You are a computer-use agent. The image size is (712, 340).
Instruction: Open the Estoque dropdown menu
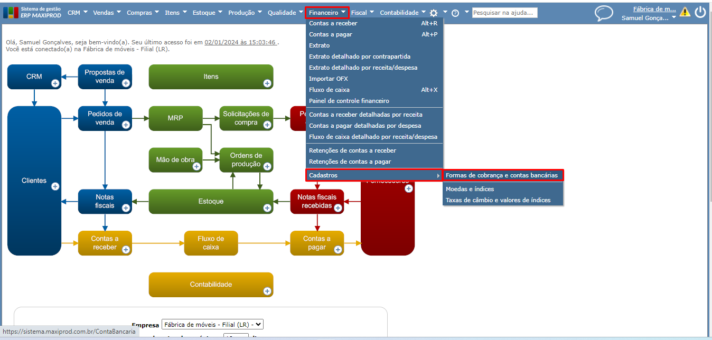[207, 12]
